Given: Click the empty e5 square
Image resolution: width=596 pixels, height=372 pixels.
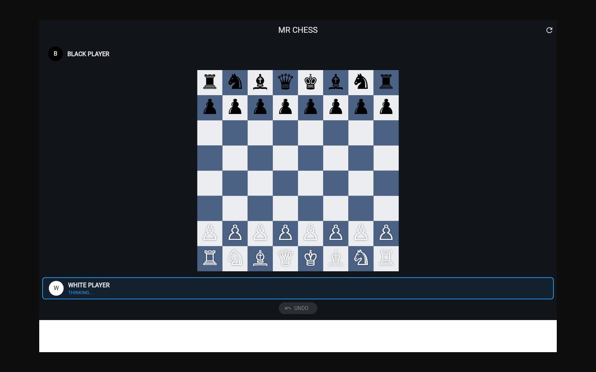Looking at the screenshot, I should coord(310,158).
